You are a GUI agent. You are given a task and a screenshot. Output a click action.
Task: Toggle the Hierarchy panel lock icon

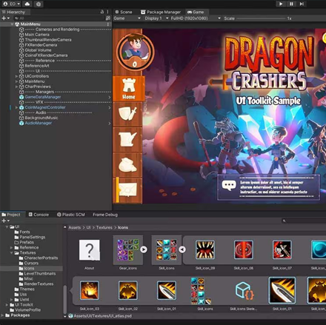tap(102, 12)
